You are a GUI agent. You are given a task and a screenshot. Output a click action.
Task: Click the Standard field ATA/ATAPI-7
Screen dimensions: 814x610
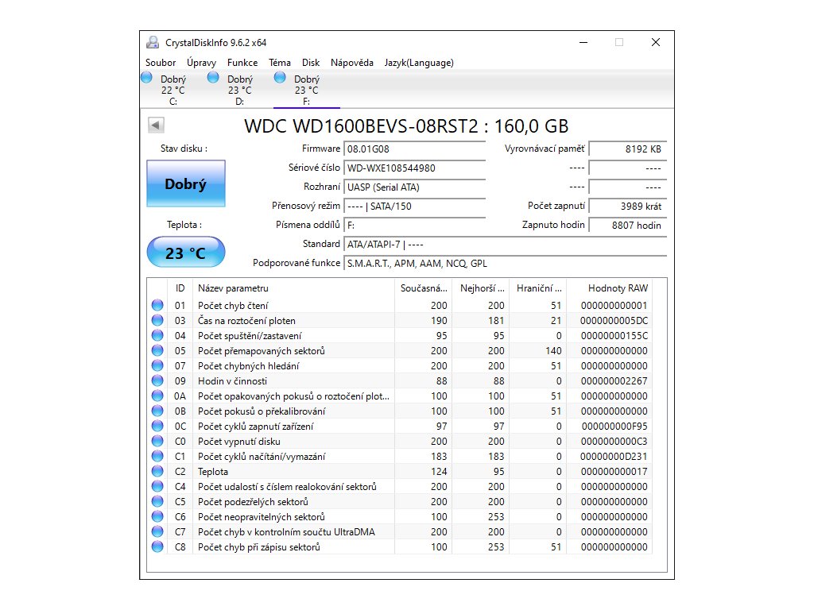(x=505, y=245)
